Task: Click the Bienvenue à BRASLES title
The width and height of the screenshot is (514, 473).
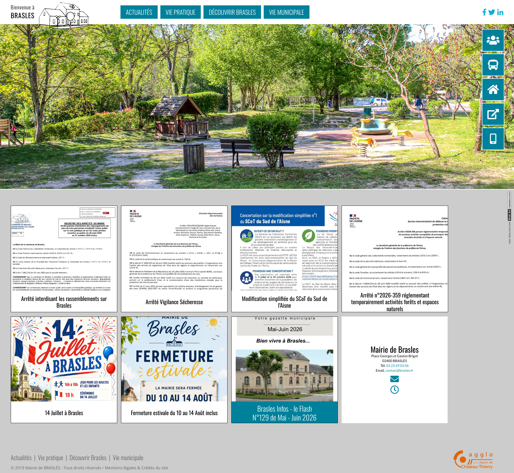Action: [22, 12]
